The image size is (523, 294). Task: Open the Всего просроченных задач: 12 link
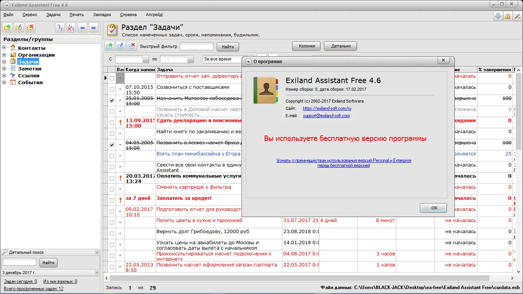point(34,289)
